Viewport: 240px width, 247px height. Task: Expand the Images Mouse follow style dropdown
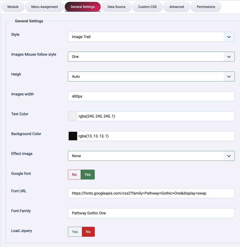229,57
